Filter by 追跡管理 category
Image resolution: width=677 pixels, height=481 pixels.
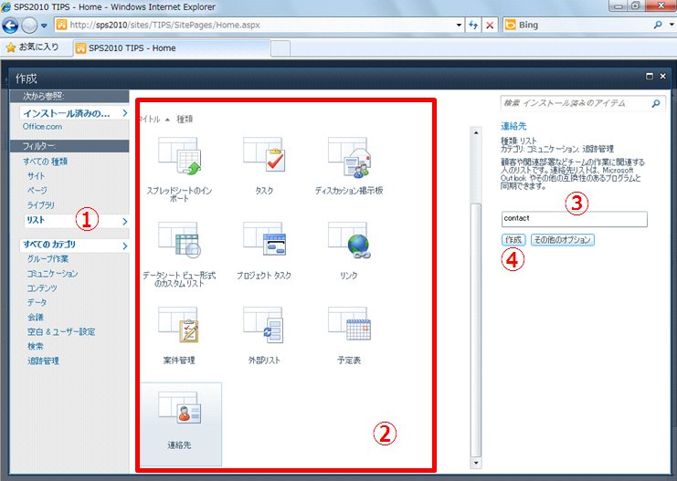tap(43, 361)
